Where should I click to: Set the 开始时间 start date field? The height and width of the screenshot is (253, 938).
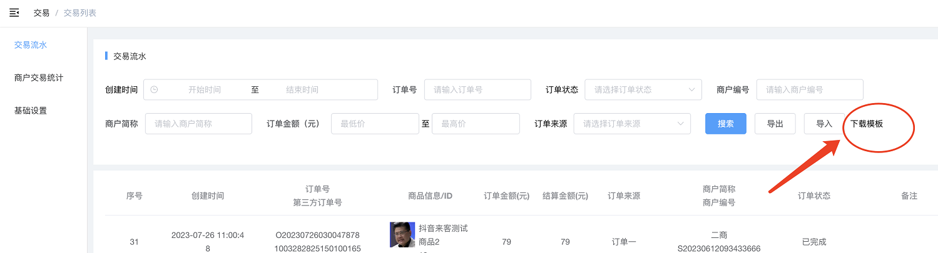[205, 89]
